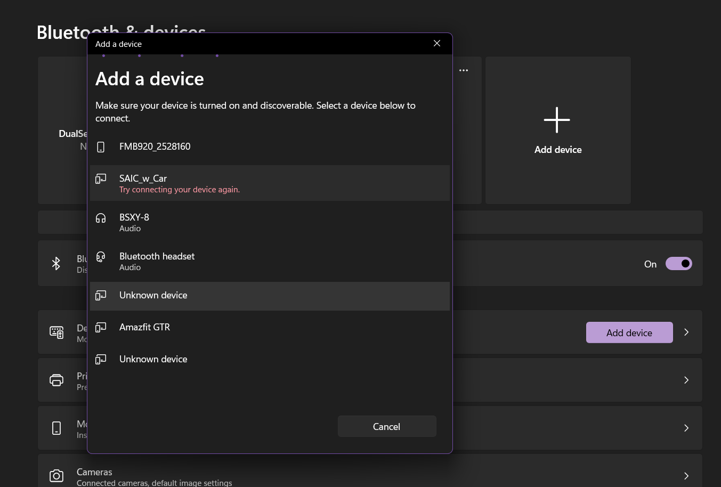This screenshot has height=487, width=721.
Task: Select Amazfit GTR device
Action: click(x=270, y=328)
